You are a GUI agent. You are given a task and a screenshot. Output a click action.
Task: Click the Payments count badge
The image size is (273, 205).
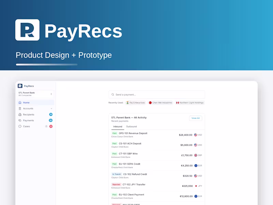[x=51, y=121]
